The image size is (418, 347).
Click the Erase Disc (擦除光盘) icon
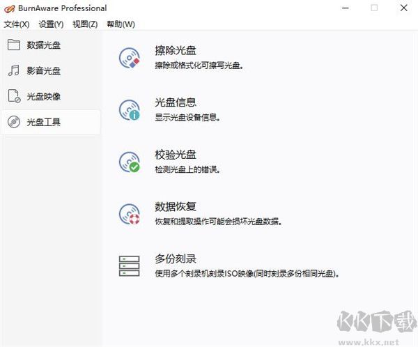pyautogui.click(x=130, y=58)
